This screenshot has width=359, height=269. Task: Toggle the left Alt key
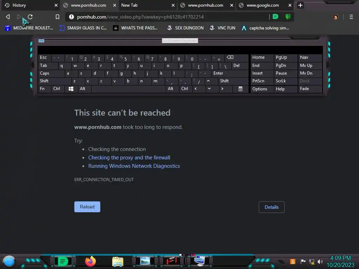tap(84, 89)
